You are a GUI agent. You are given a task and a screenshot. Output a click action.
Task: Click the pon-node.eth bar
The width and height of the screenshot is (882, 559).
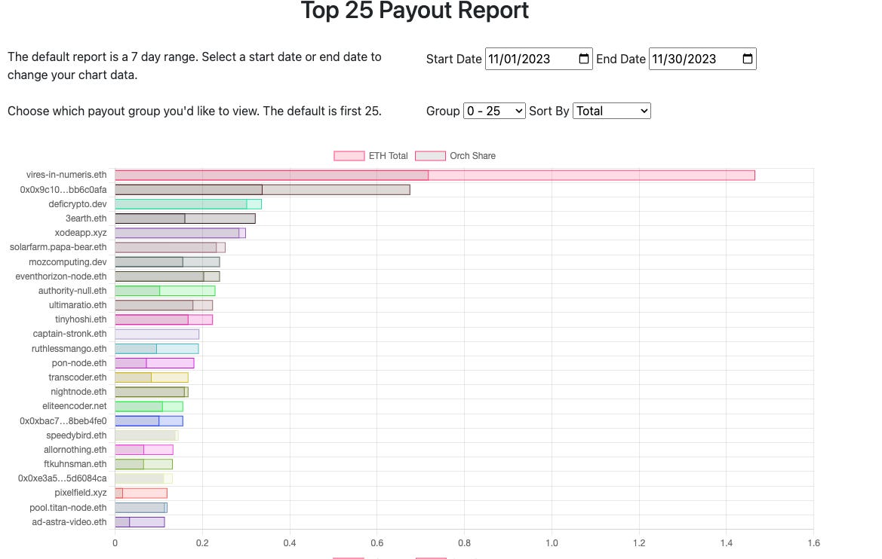coord(155,363)
